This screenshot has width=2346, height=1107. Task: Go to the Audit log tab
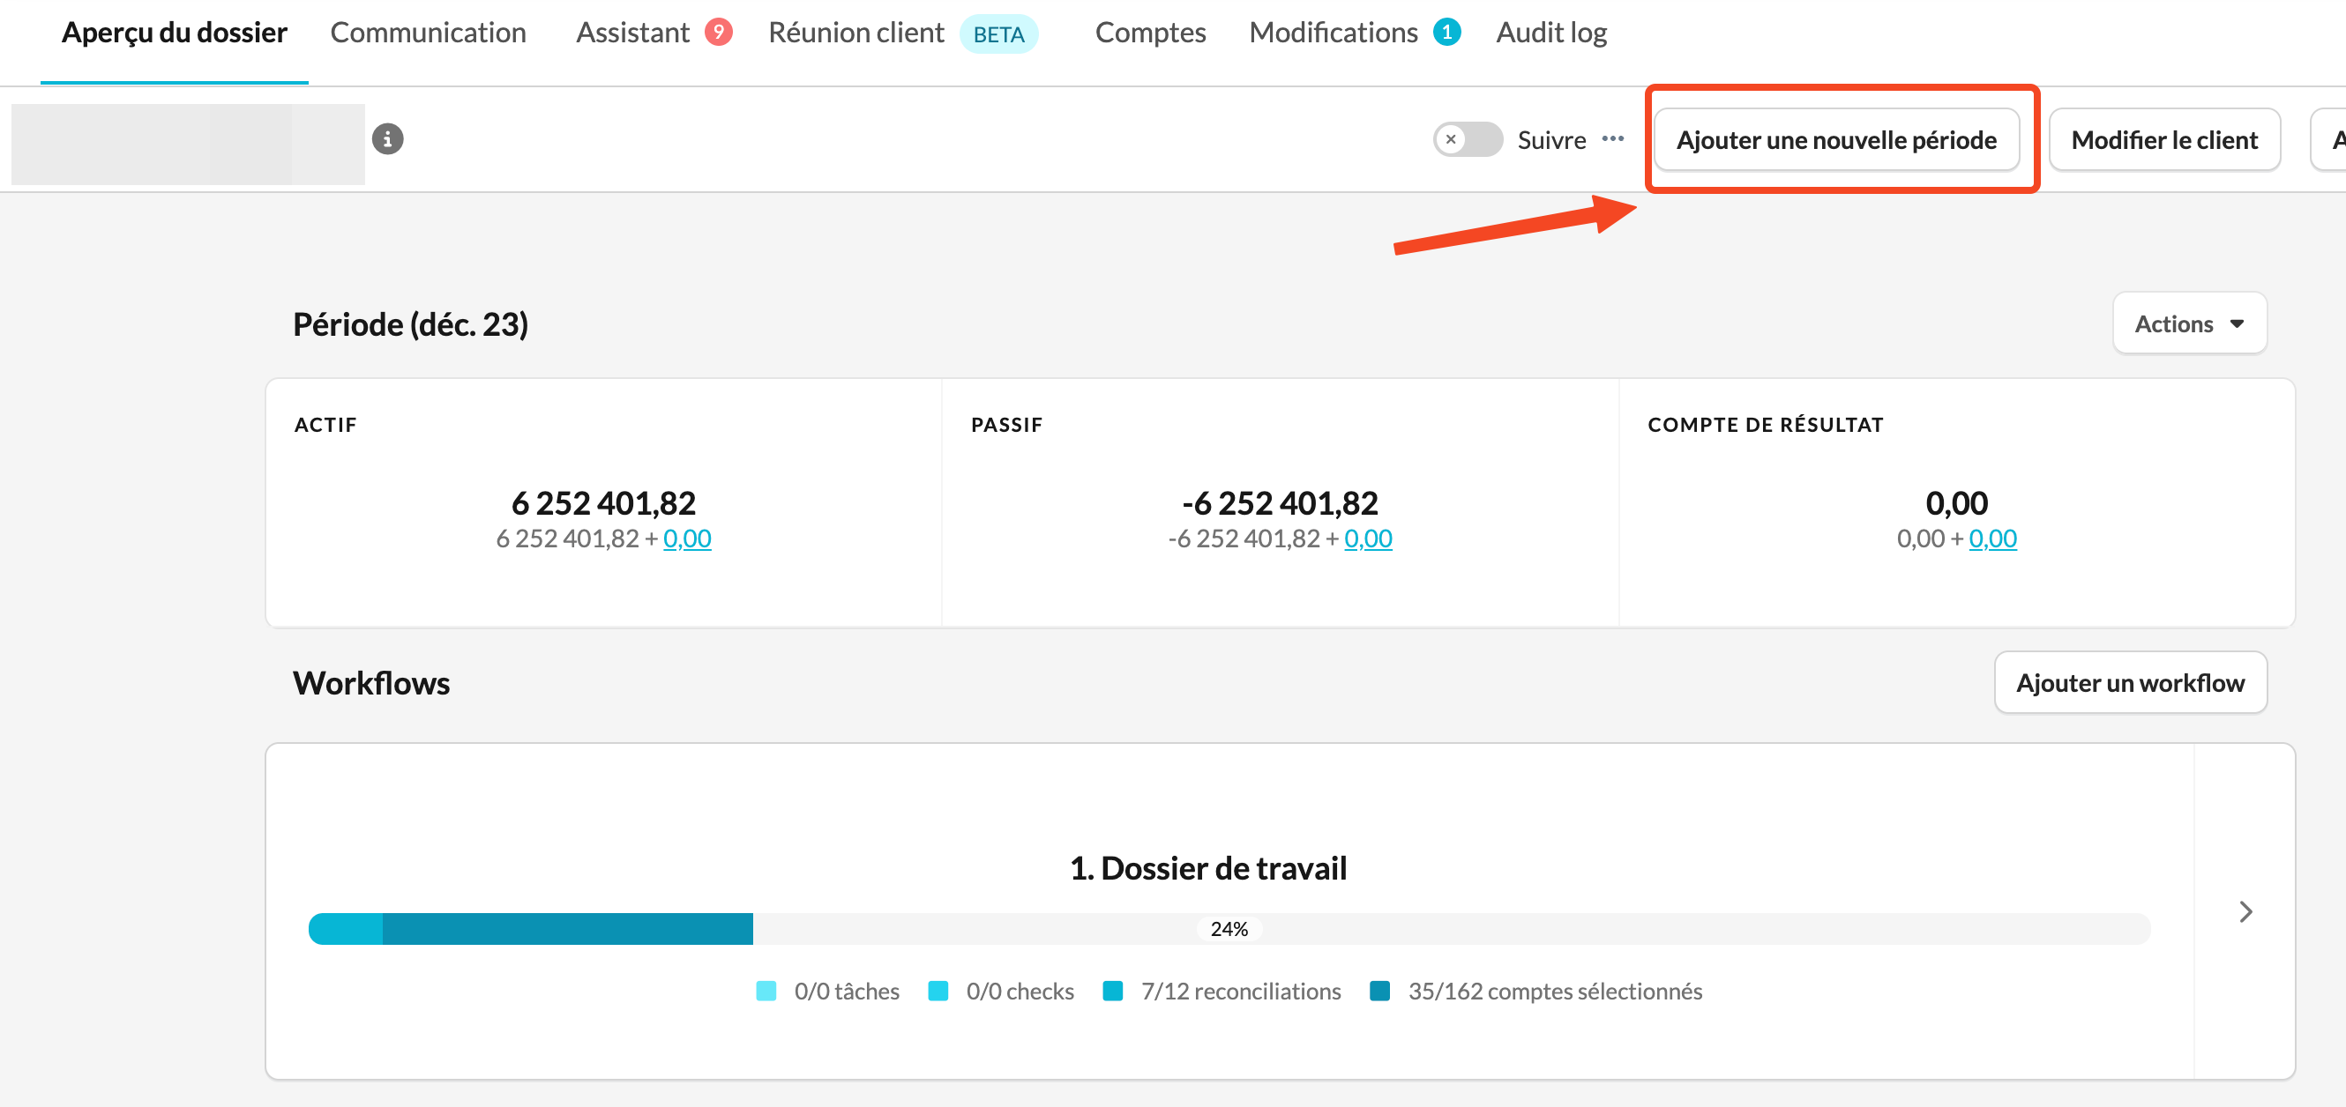(1551, 33)
